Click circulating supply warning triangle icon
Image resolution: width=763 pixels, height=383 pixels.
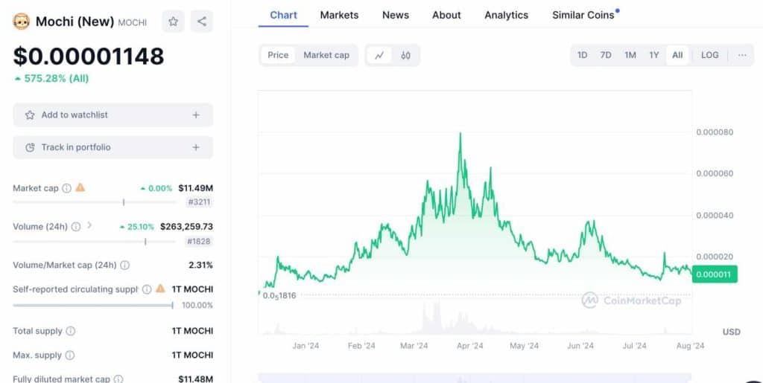click(161, 289)
